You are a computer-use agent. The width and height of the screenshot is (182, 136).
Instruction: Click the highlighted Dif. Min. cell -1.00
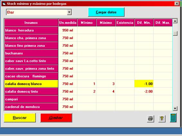144,84
